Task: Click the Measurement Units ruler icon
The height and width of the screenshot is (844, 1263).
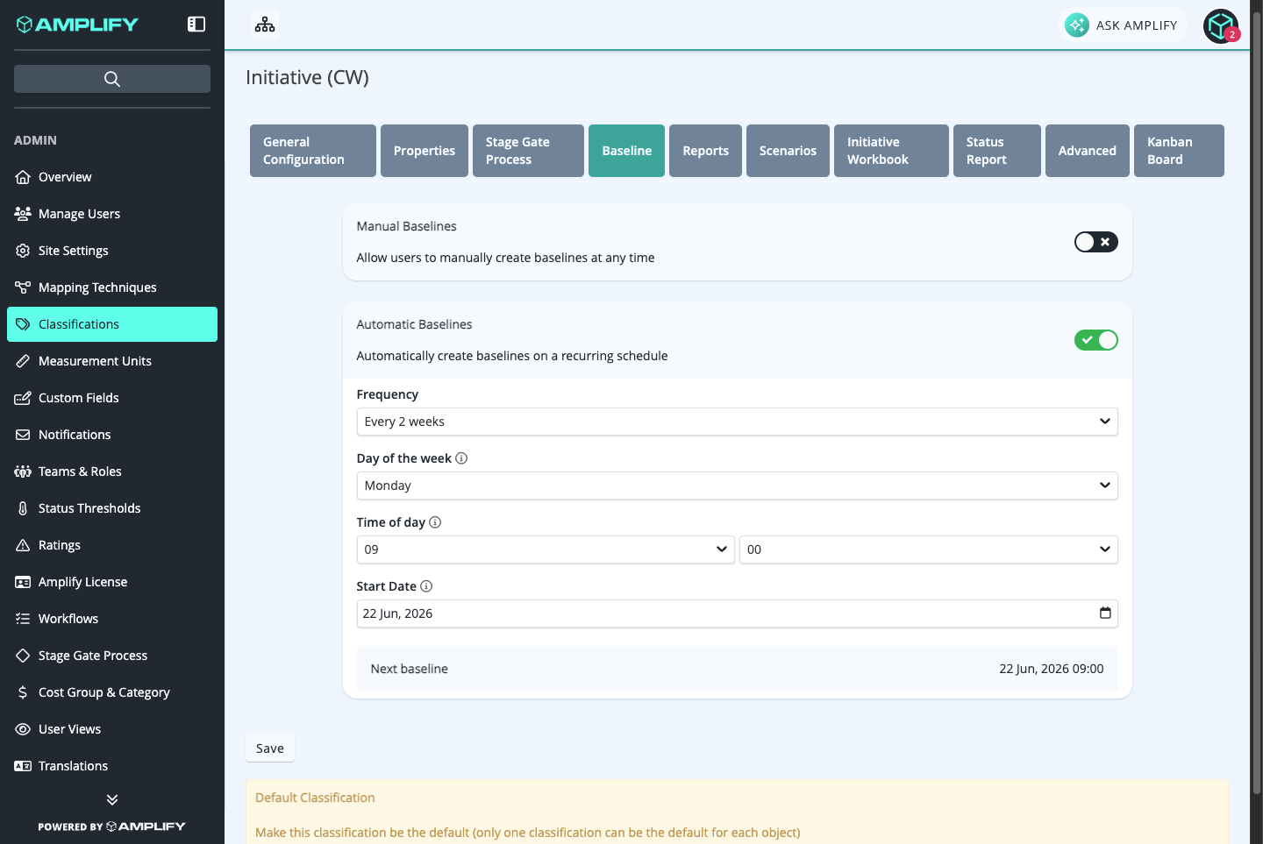Action: pos(23,361)
